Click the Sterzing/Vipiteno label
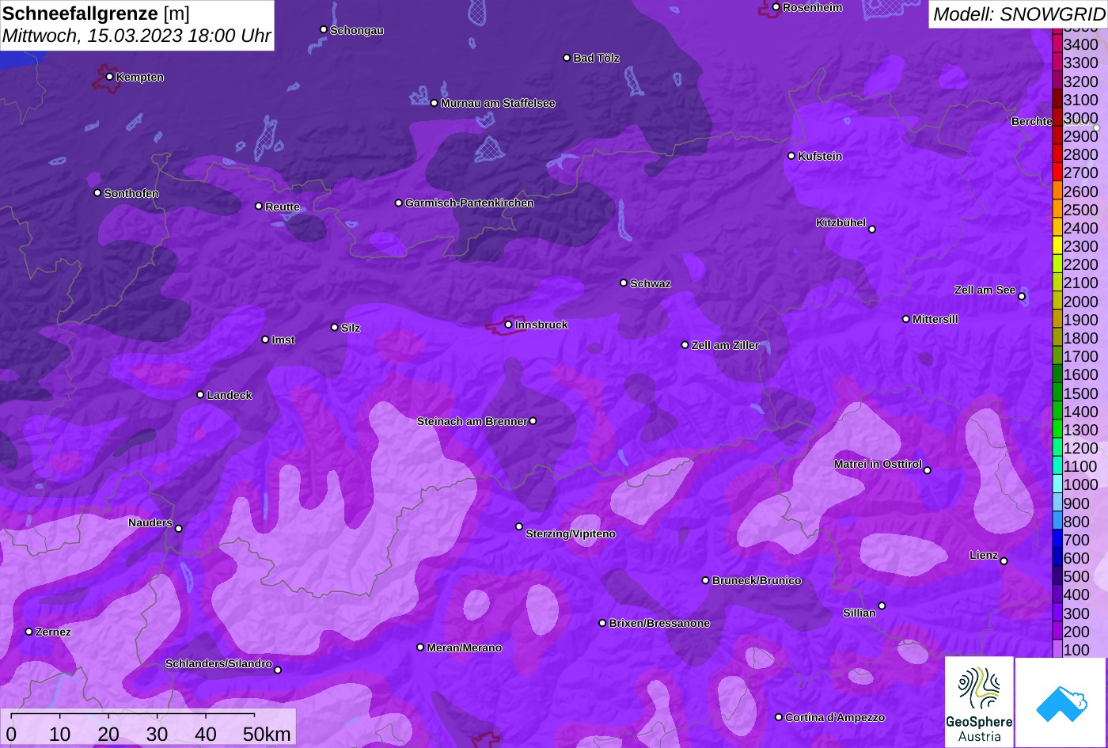The height and width of the screenshot is (748, 1108). [571, 534]
